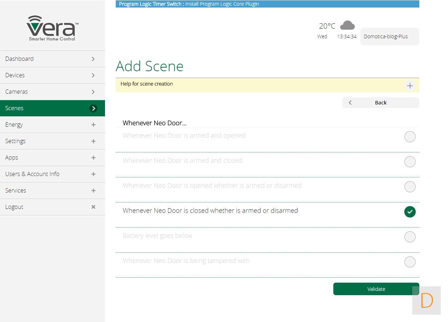
Task: Click the plus icon beside Services
Action: (x=93, y=191)
